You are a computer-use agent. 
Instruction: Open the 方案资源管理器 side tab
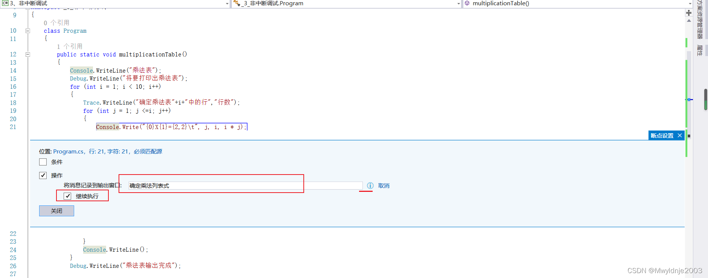(700, 20)
